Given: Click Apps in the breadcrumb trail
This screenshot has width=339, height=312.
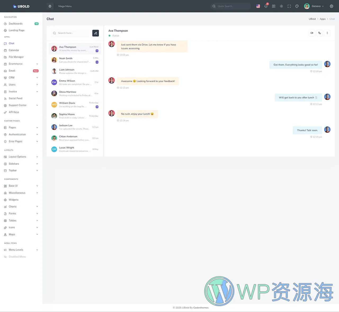Looking at the screenshot, I should (323, 19).
